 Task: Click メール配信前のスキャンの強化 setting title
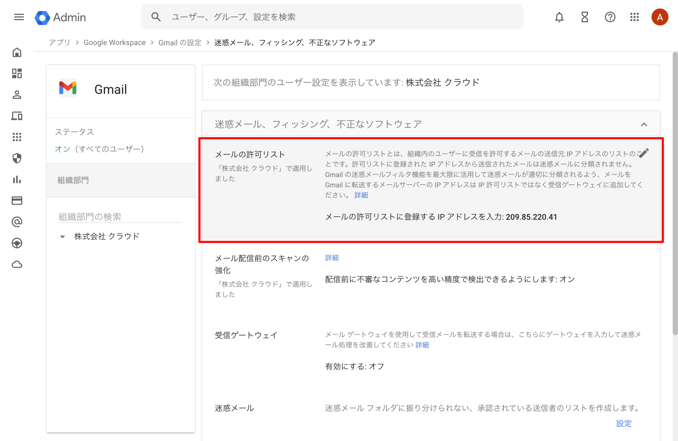262,264
